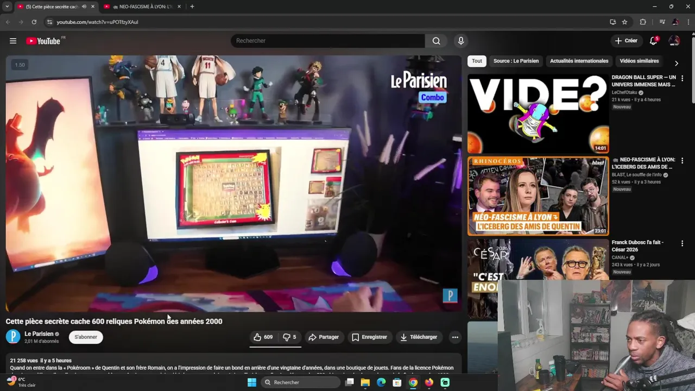
Task: Open options for NEO-FASCISME À LYON video
Action: (682, 161)
